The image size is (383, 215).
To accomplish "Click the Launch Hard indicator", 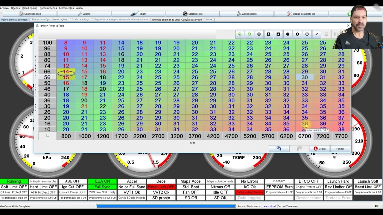I will coord(338,181).
